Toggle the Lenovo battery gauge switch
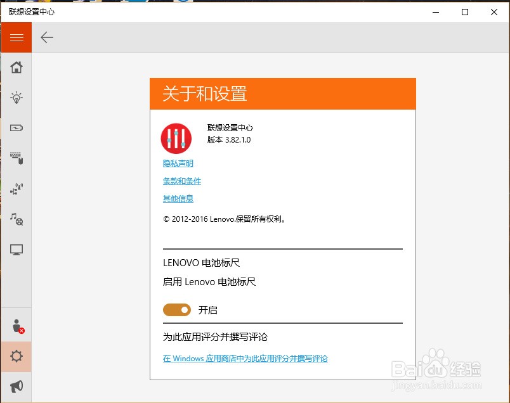The image size is (510, 403). [x=177, y=310]
